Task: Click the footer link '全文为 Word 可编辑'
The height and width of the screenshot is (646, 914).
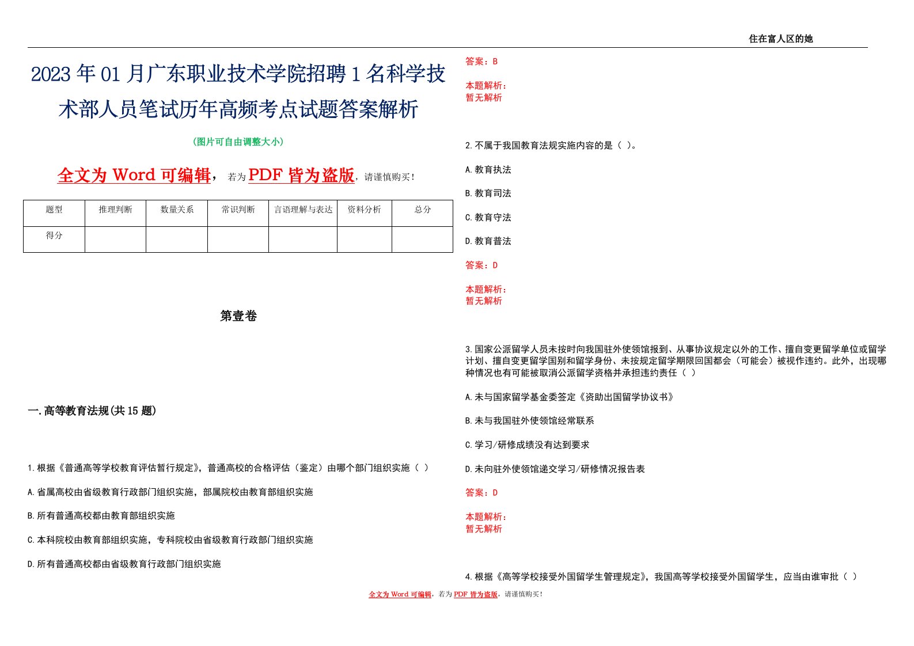Action: [x=400, y=594]
